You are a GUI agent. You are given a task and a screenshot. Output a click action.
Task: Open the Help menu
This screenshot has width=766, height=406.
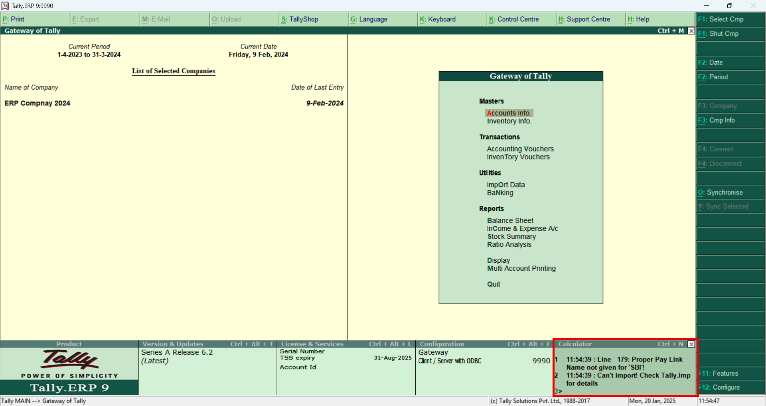tap(660, 19)
